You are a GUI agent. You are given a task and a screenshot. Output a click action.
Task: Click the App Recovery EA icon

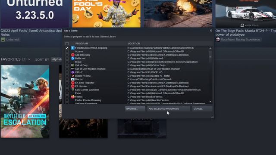tap(72, 55)
